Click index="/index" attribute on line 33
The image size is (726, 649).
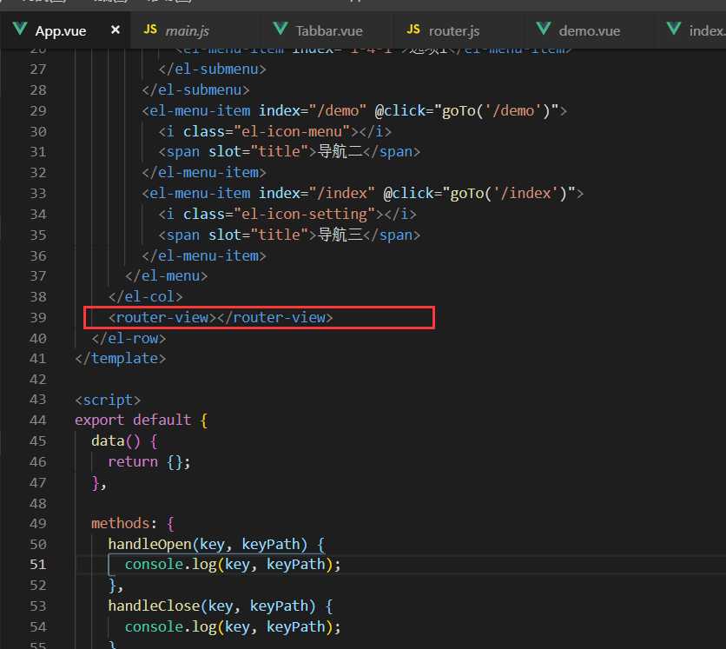[x=316, y=194]
